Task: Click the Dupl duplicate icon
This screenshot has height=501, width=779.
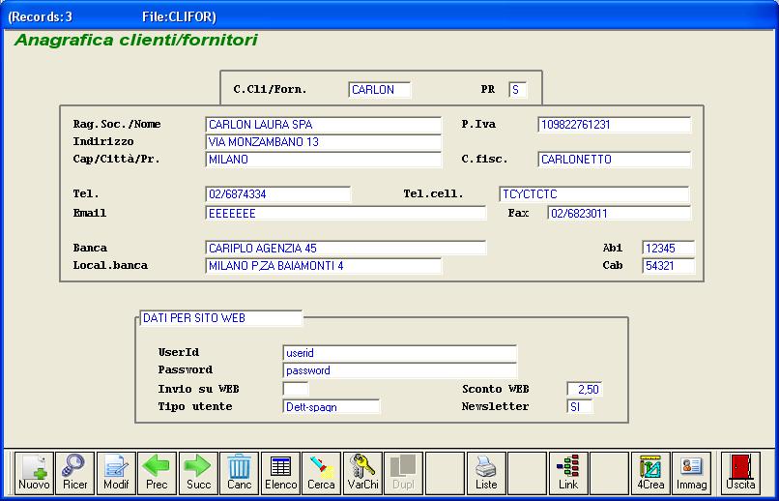Action: tap(404, 473)
